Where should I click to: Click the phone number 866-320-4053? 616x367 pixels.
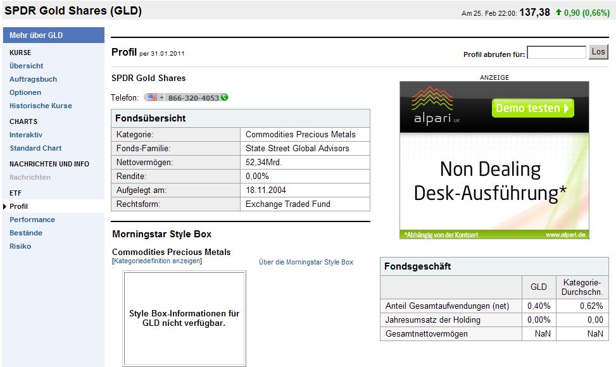[x=193, y=97]
